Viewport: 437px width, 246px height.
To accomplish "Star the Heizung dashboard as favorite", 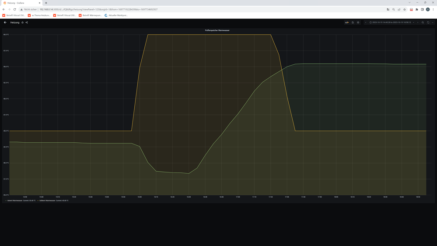I will (23, 22).
